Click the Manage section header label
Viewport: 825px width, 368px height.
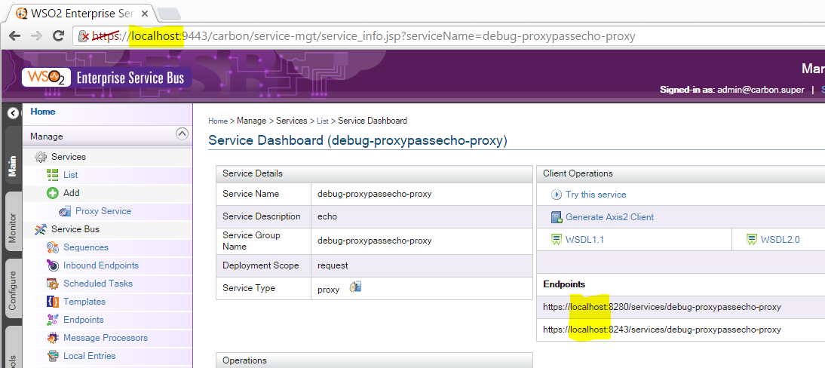(46, 136)
